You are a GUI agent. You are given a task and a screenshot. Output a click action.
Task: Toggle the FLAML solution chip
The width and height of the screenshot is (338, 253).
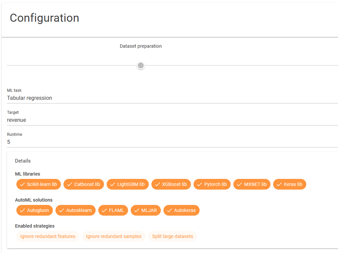point(113,210)
